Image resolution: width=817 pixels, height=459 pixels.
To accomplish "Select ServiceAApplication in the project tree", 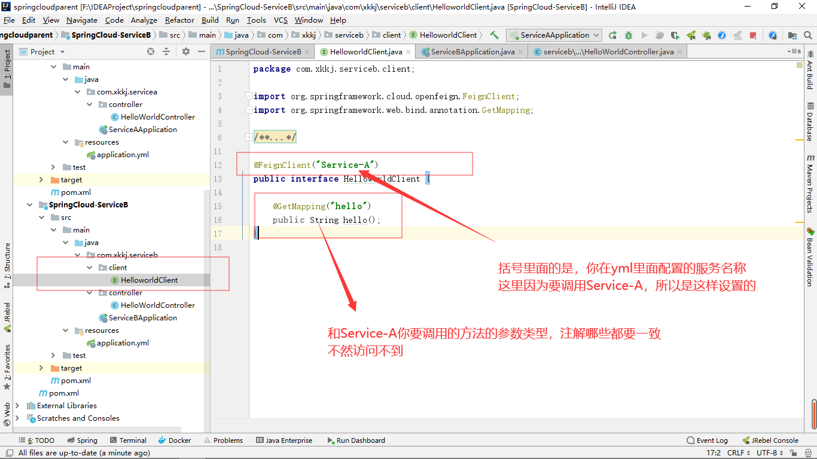I will coord(138,130).
